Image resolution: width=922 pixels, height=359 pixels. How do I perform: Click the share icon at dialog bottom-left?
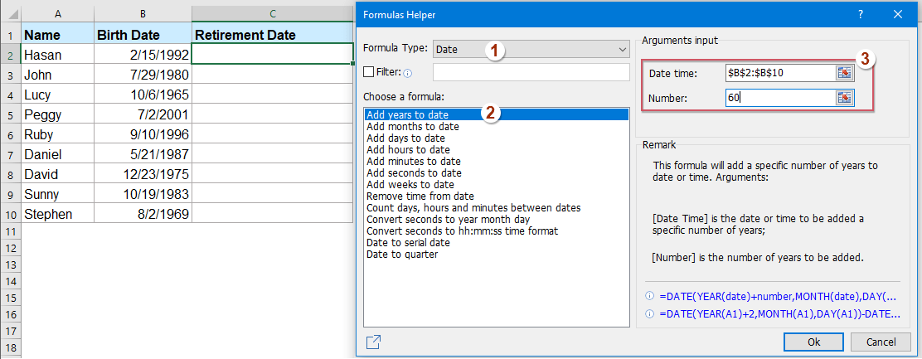373,342
